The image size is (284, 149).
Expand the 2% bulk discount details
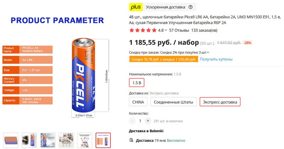(x=208, y=53)
